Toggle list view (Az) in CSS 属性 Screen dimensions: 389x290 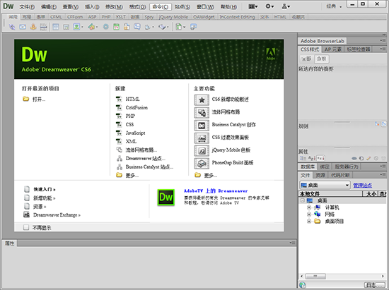click(312, 158)
